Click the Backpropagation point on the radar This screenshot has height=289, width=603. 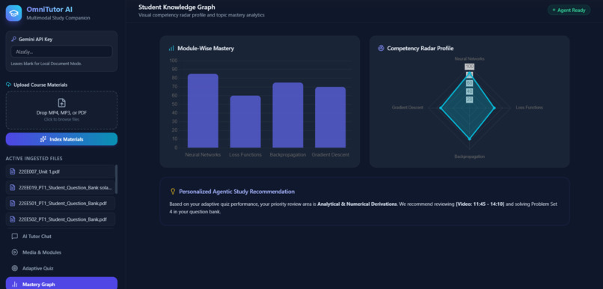[469, 139]
